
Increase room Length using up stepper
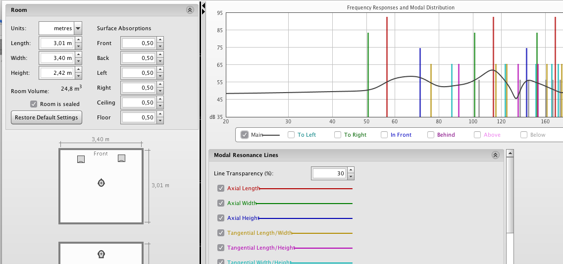pos(78,41)
